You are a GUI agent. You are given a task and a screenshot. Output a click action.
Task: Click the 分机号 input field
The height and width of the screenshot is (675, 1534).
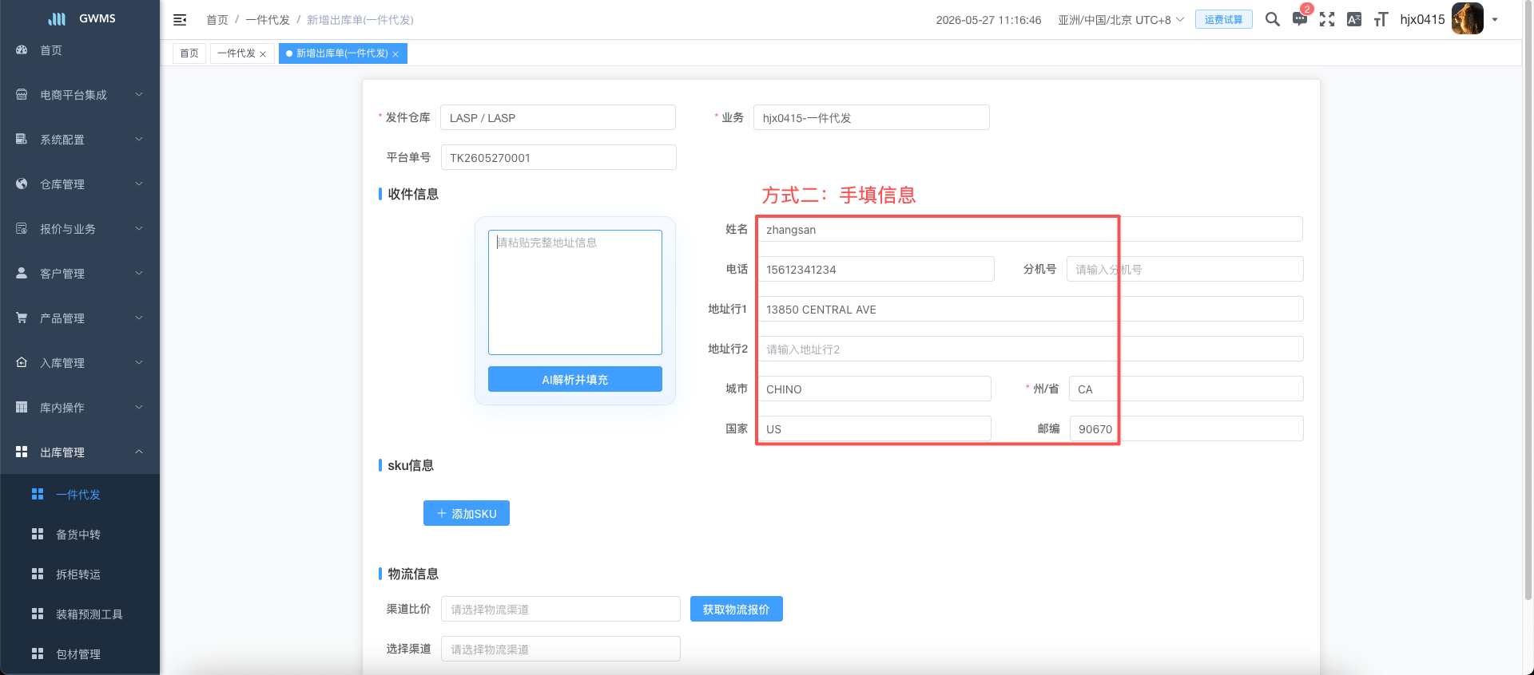[x=1185, y=269]
